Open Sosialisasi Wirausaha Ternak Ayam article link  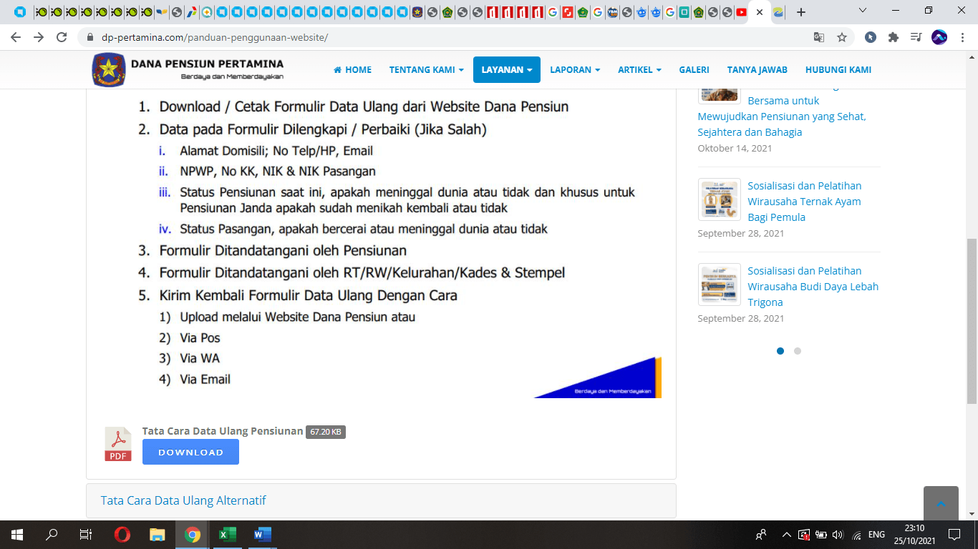(x=804, y=202)
